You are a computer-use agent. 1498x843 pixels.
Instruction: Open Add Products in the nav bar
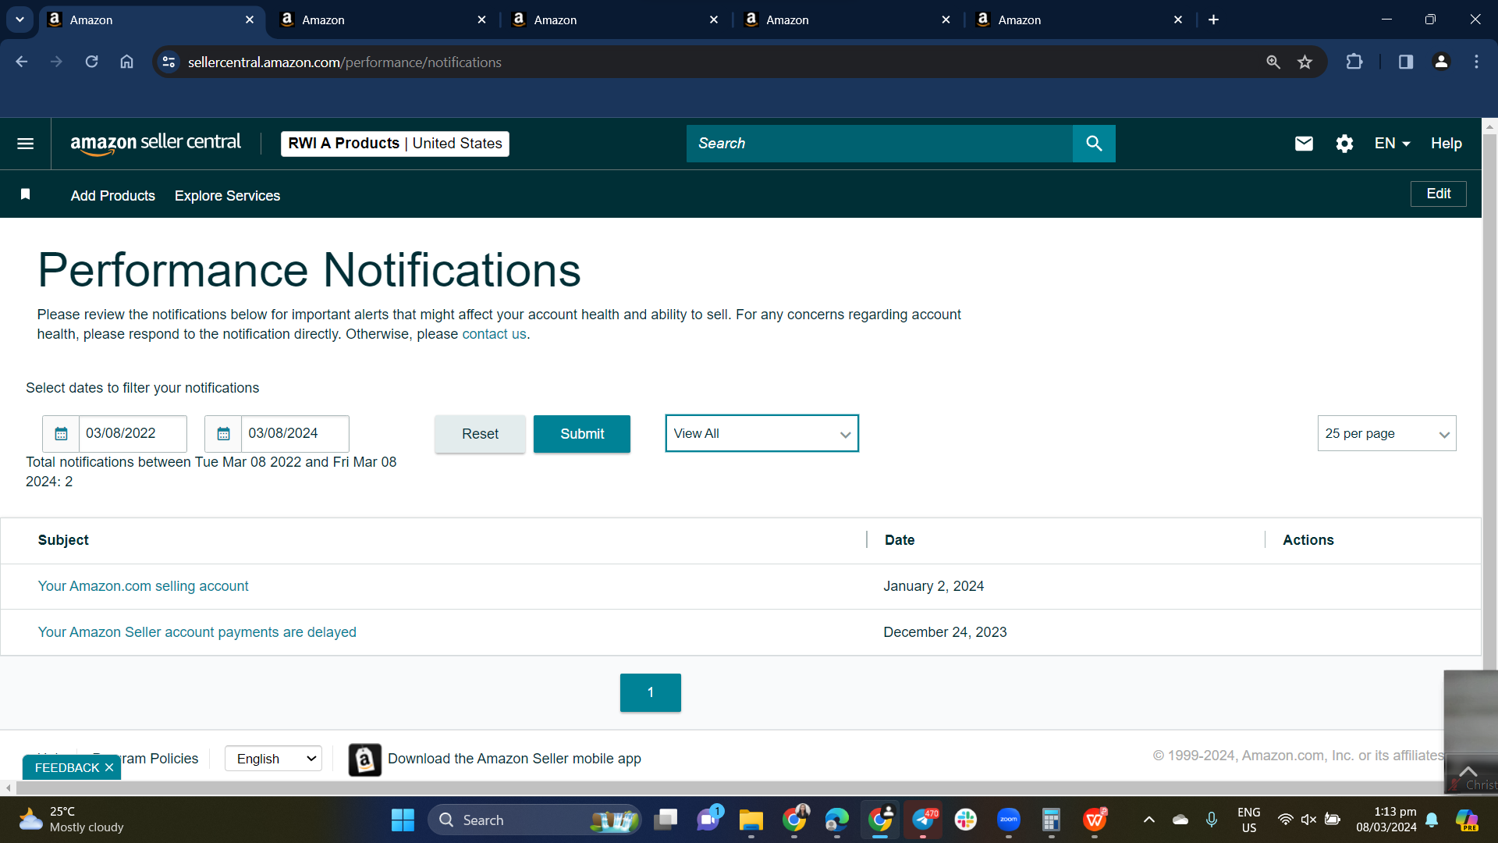pos(112,196)
